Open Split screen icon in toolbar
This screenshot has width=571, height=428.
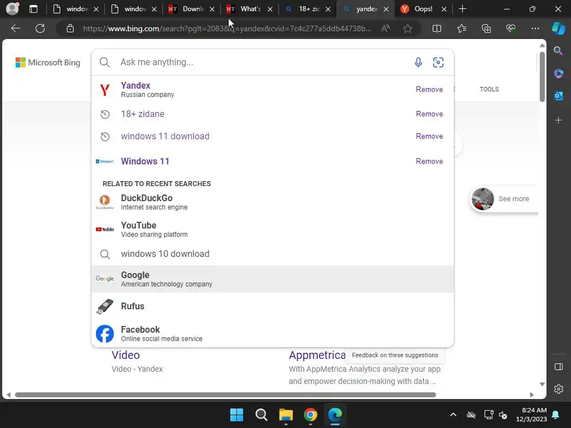tap(437, 28)
